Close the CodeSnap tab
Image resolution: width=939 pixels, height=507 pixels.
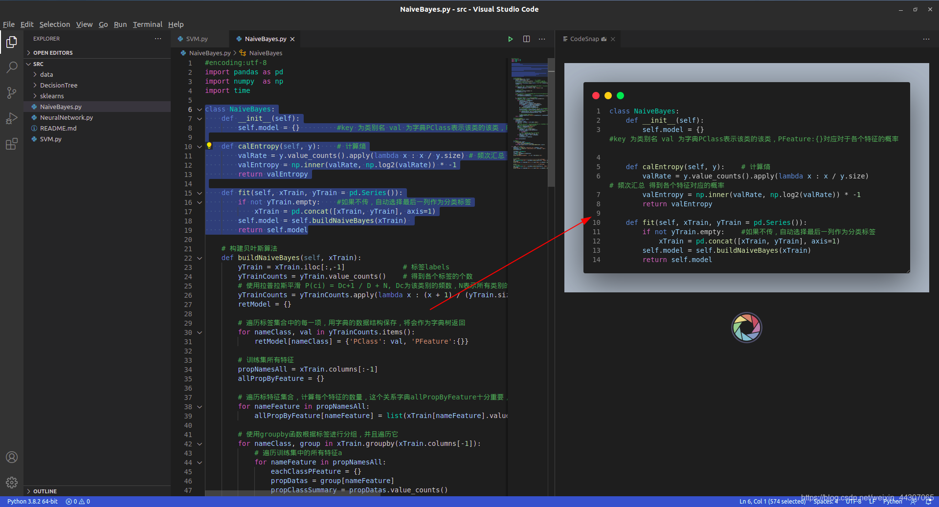613,39
